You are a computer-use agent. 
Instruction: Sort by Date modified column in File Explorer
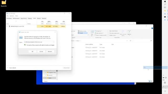(x=89, y=44)
